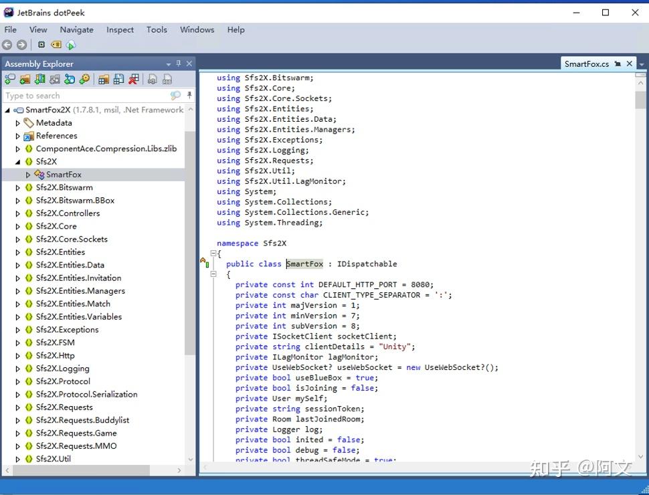Click the Metadata tag icon

(29, 123)
